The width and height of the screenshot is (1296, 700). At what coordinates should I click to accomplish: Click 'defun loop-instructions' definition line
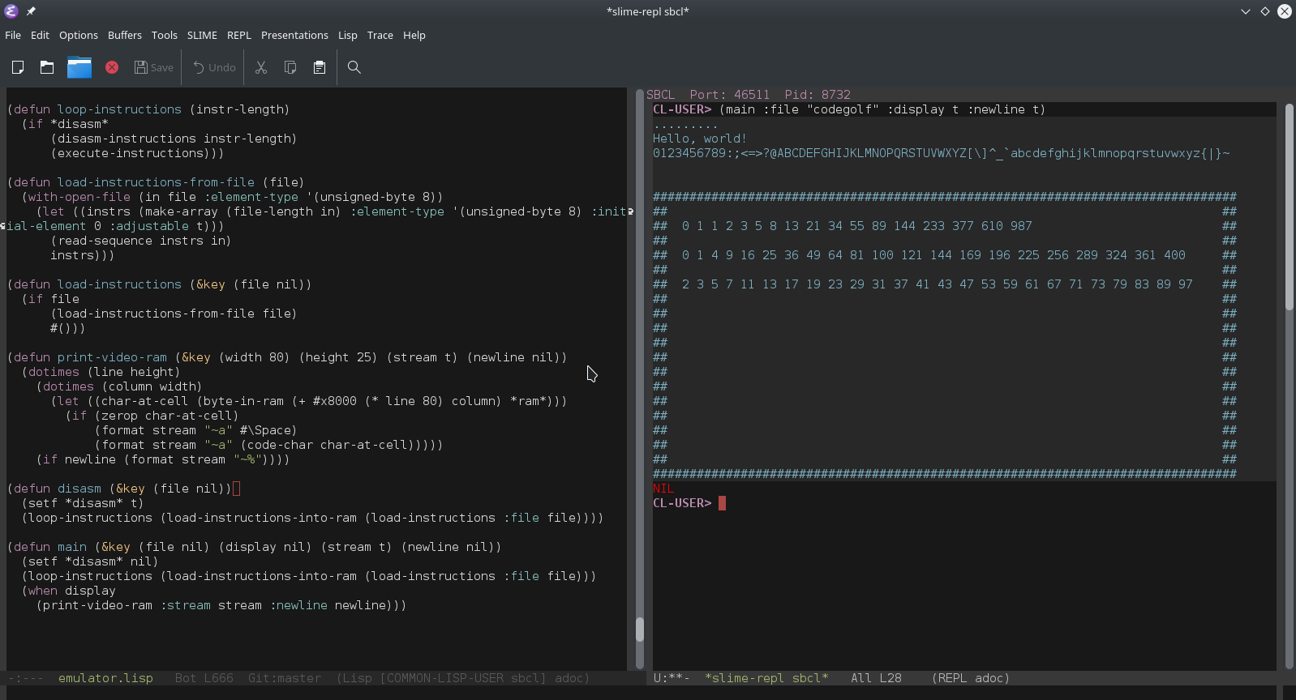148,109
